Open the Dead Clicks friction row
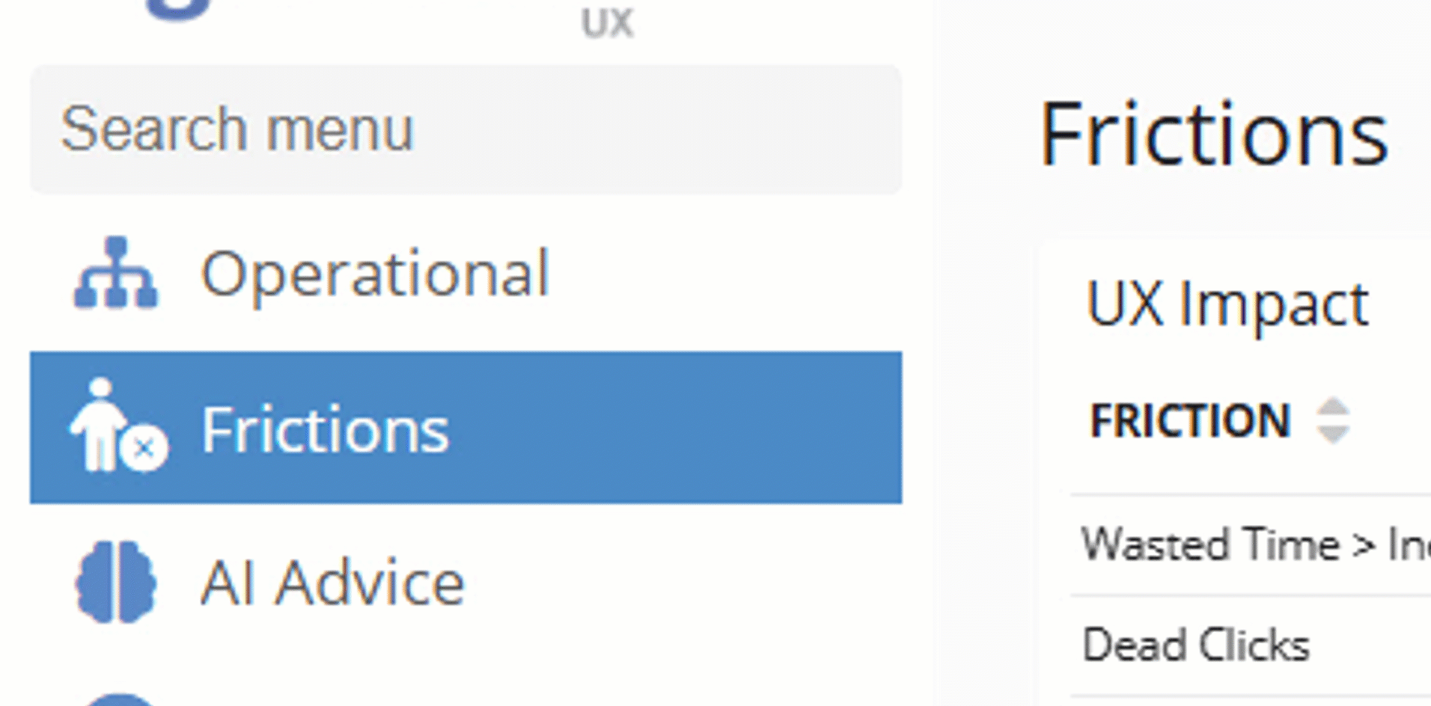This screenshot has height=706, width=1431. 1196,645
